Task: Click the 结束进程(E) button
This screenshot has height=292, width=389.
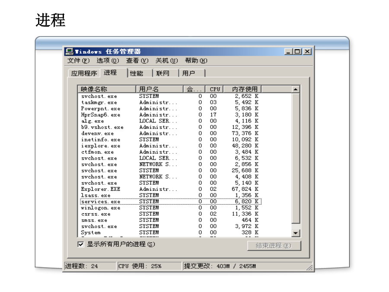Action: (274, 246)
